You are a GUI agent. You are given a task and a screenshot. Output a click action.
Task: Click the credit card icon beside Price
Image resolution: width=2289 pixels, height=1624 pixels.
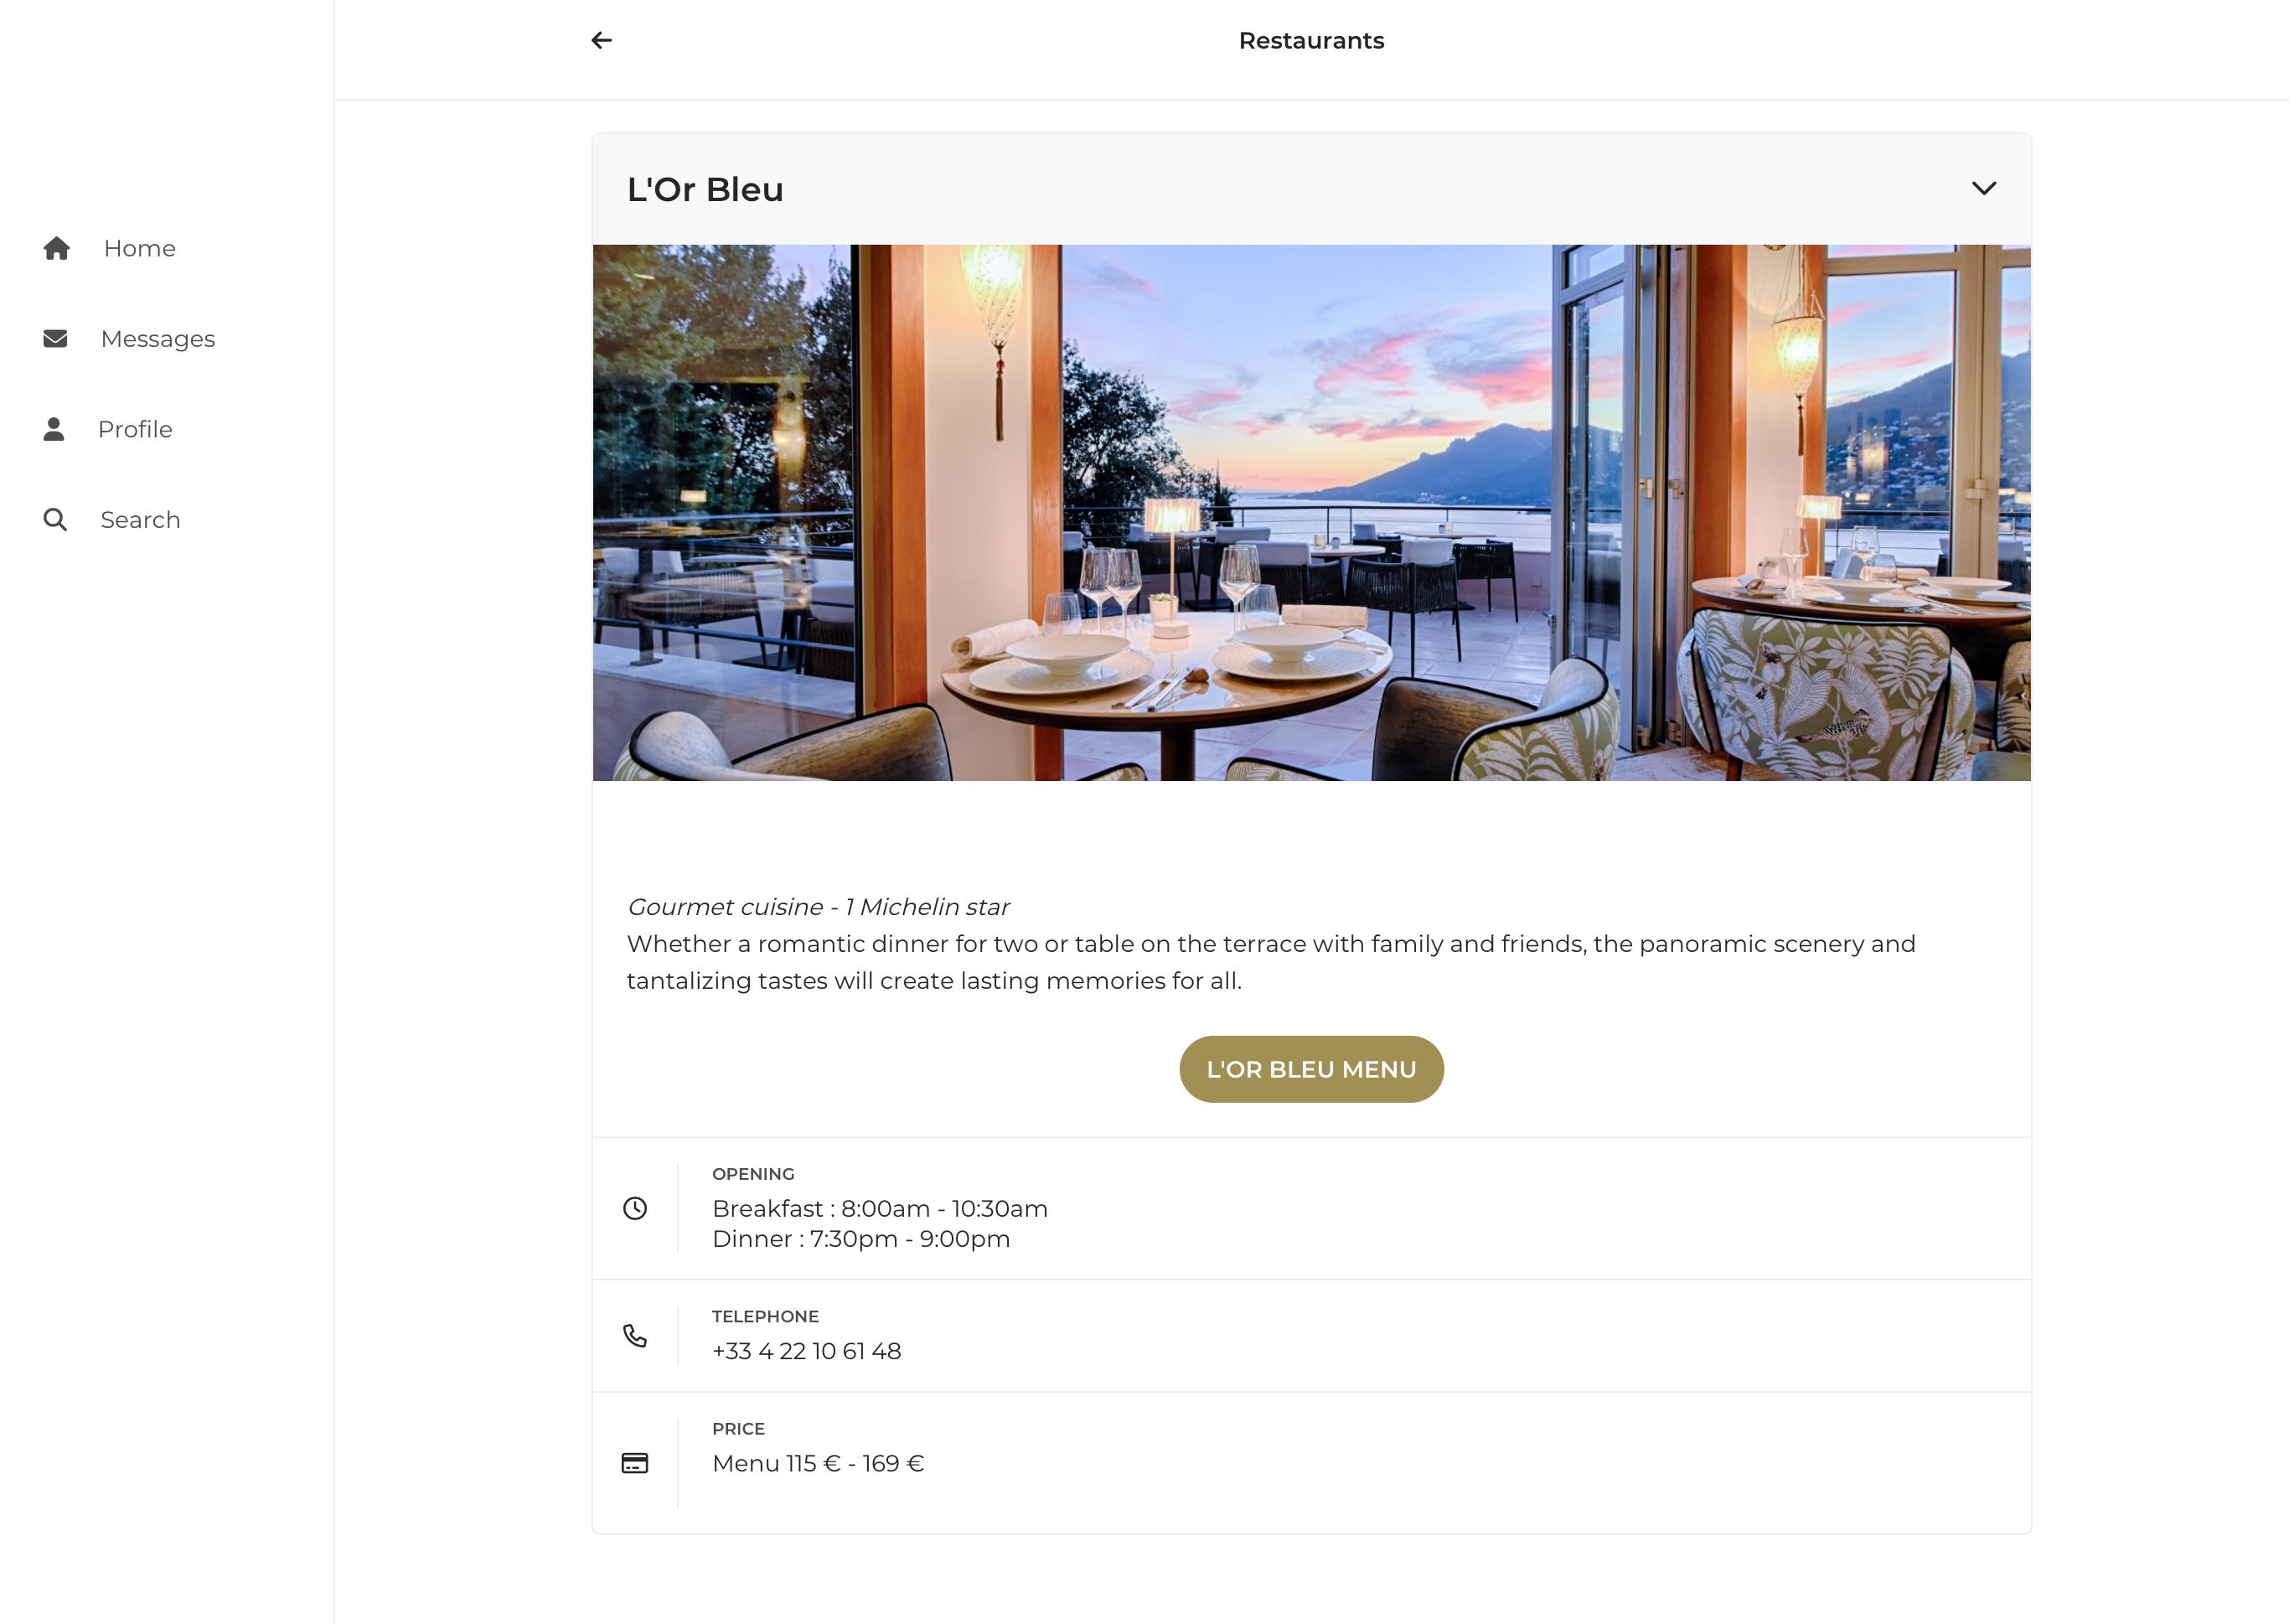coord(635,1463)
